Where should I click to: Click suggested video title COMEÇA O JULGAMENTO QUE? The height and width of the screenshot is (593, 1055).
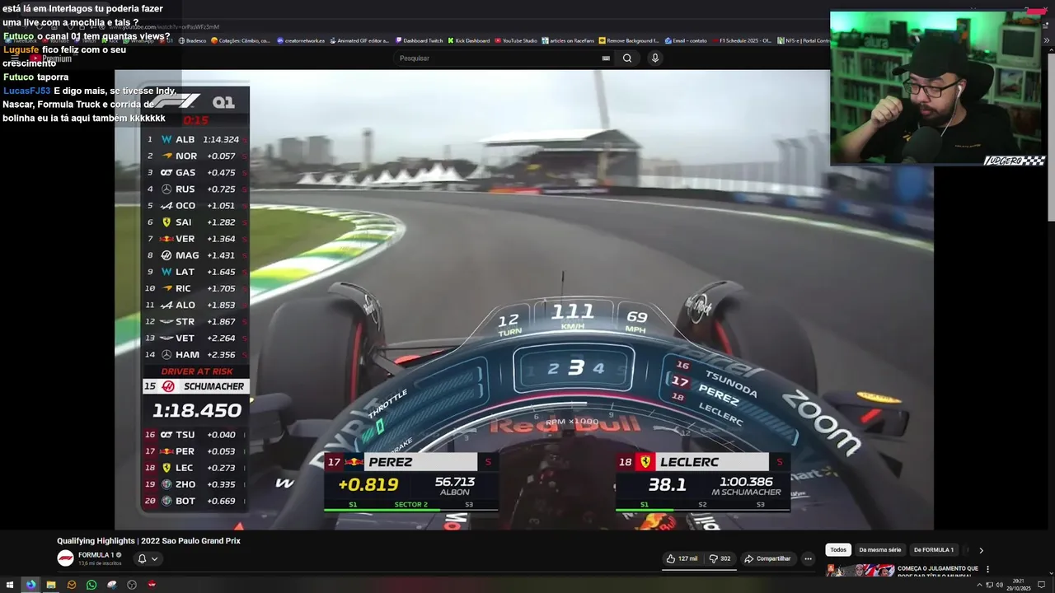coord(938,568)
